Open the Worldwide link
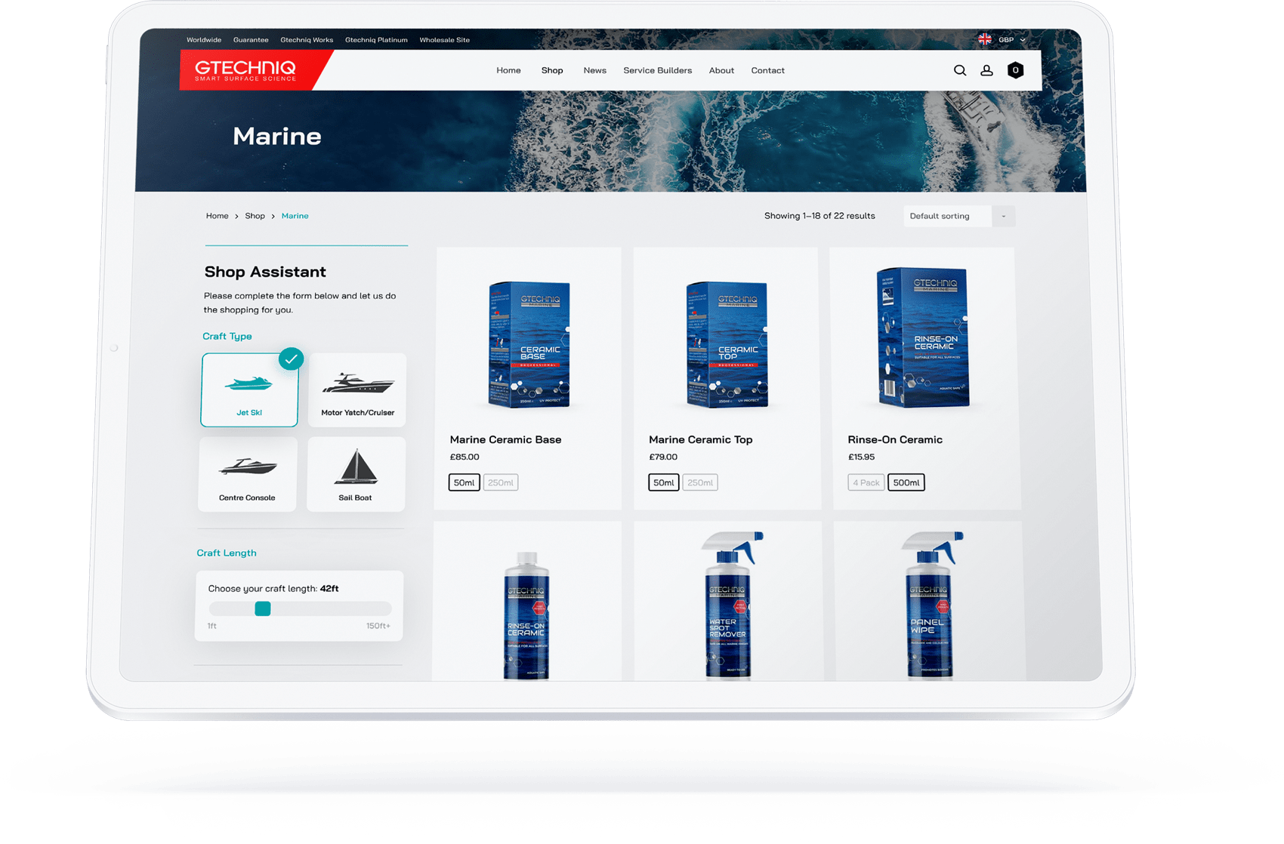This screenshot has height=844, width=1284. 204,40
